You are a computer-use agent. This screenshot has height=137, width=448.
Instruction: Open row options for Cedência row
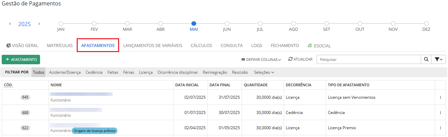[440, 113]
